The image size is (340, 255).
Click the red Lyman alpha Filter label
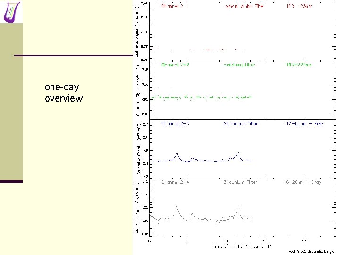[x=245, y=6]
